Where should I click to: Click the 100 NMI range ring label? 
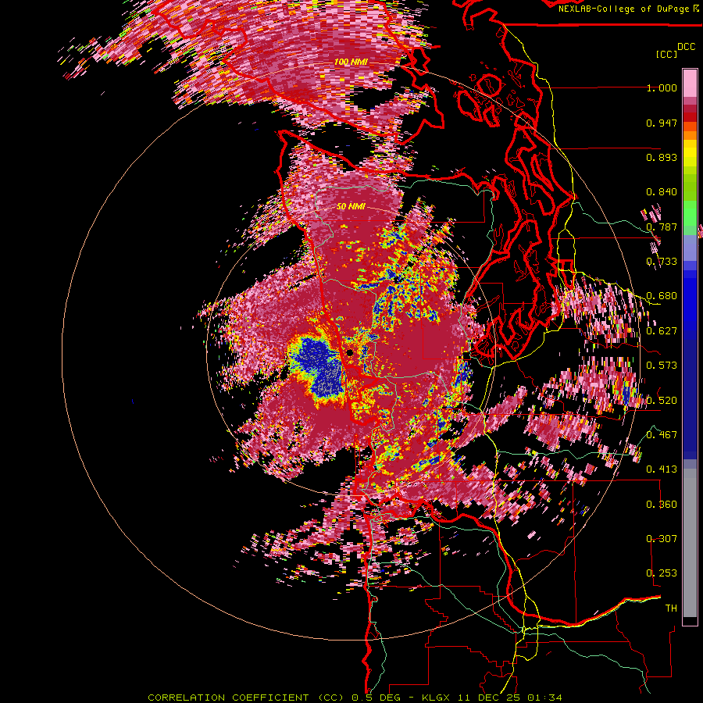pyautogui.click(x=351, y=62)
